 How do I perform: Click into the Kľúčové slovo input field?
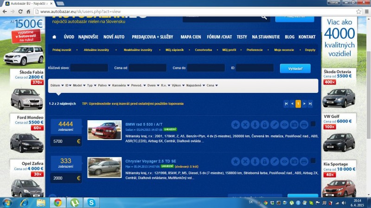[89, 68]
